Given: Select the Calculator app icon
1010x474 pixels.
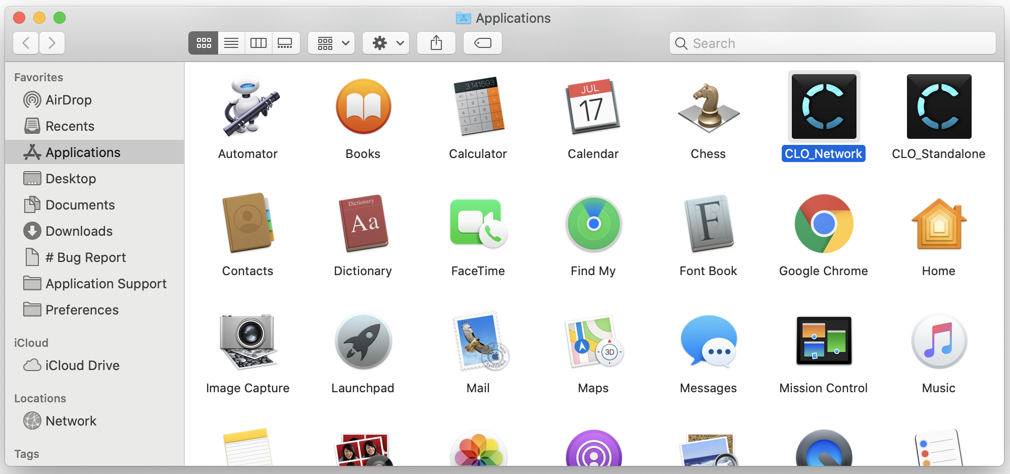Looking at the screenshot, I should tap(478, 107).
